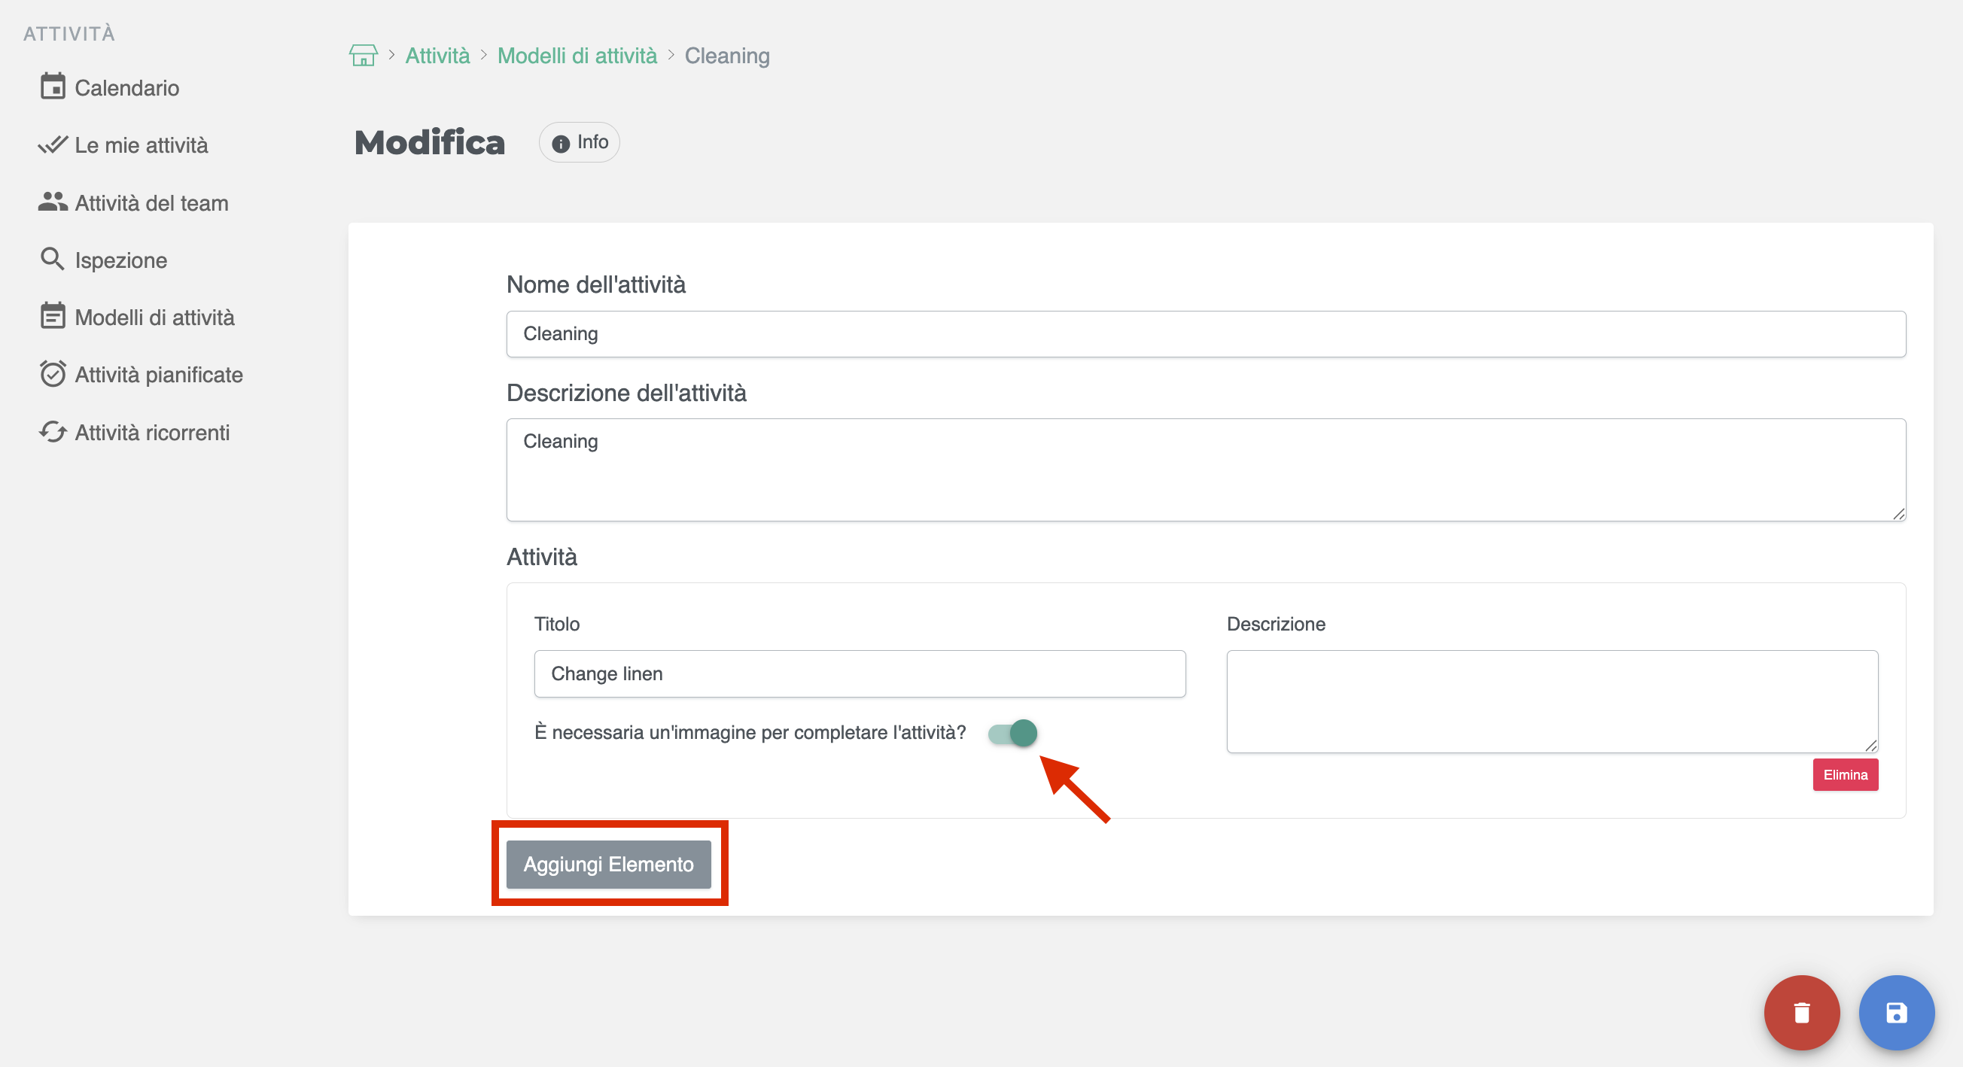Toggle the image required switch
This screenshot has height=1067, width=1963.
pyautogui.click(x=1013, y=733)
